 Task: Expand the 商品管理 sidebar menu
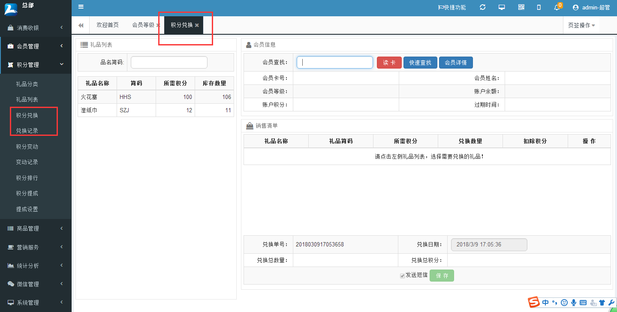tap(36, 229)
